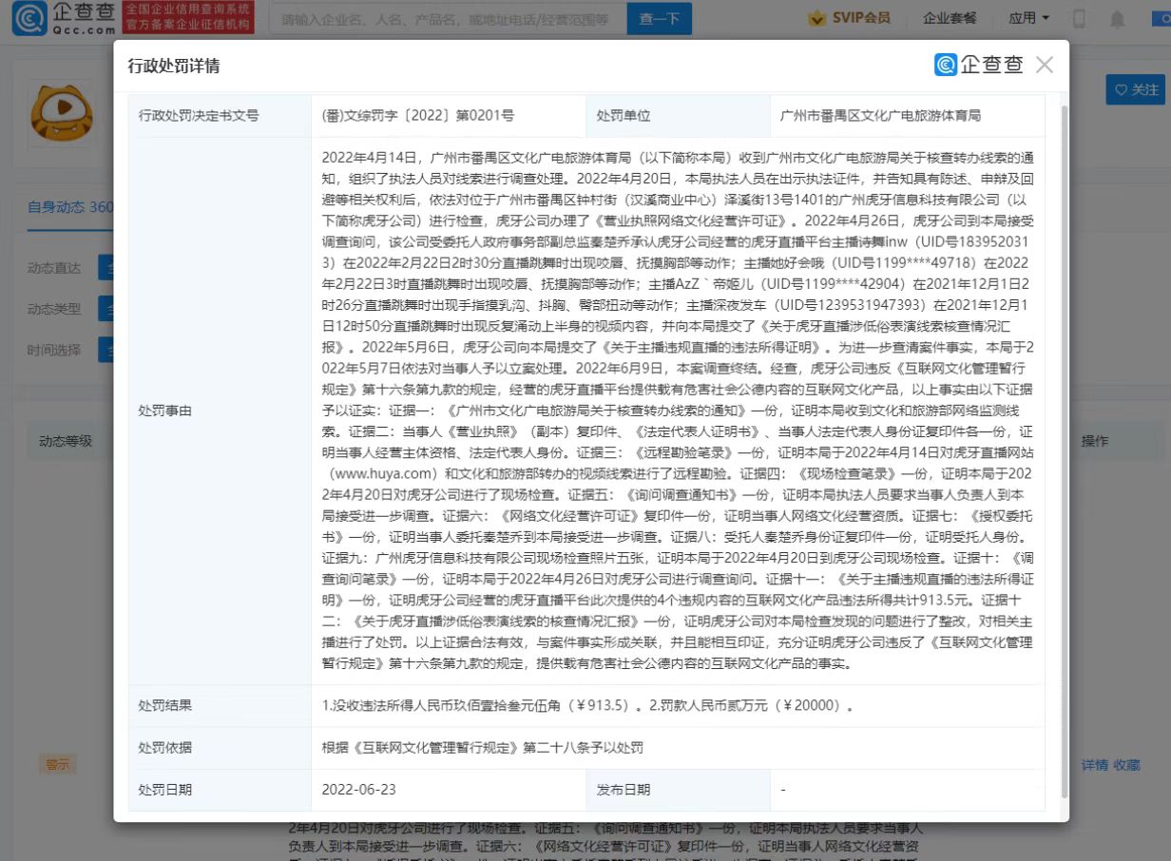Select document number (番)文综罚字〔2022〕第0201号

(x=419, y=116)
